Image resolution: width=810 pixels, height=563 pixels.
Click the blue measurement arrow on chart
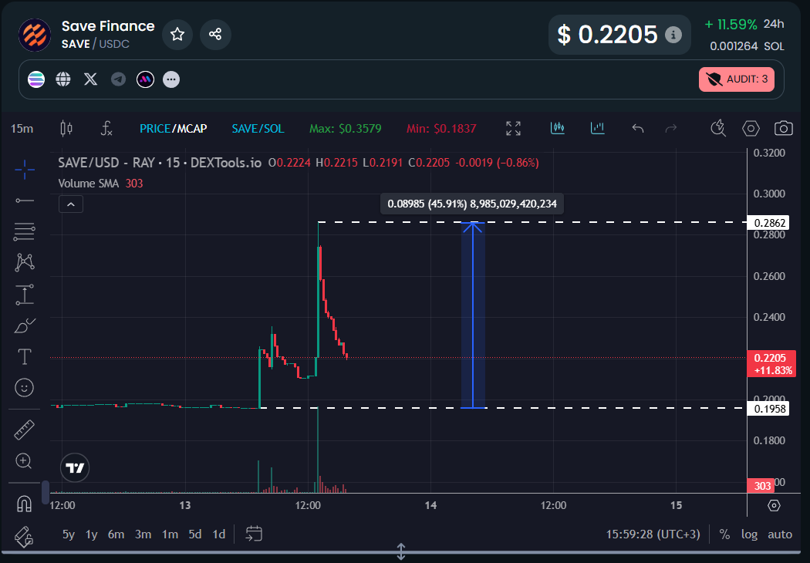click(473, 315)
